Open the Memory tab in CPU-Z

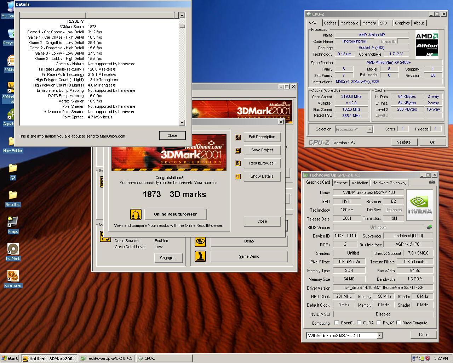pyautogui.click(x=369, y=23)
